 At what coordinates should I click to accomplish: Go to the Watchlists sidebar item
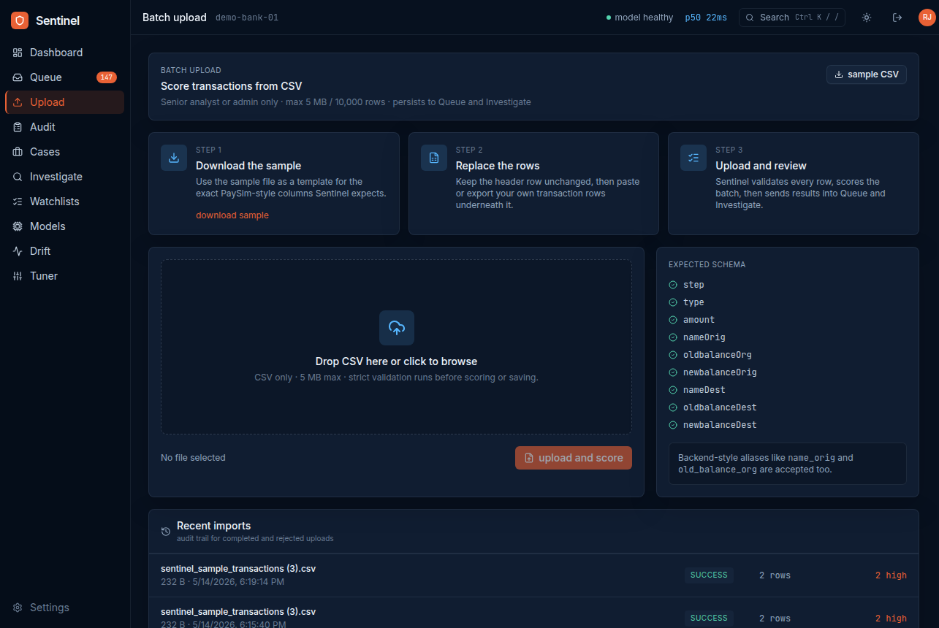click(64, 202)
